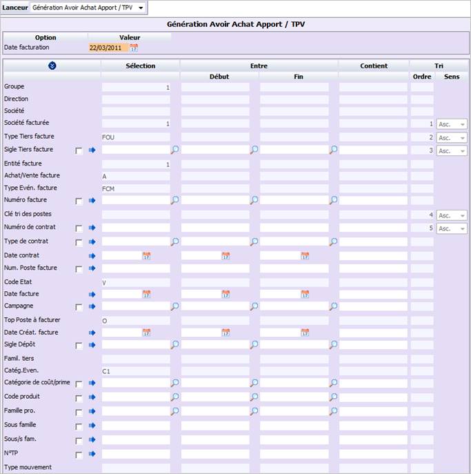Click search magnifier in Sigle Tiers facture Sélection
Image resolution: width=471 pixels, height=474 pixels.
[174, 150]
